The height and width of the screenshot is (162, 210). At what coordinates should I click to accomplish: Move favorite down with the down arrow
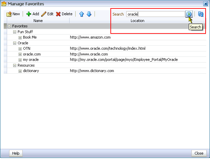pyautogui.click(x=89, y=14)
